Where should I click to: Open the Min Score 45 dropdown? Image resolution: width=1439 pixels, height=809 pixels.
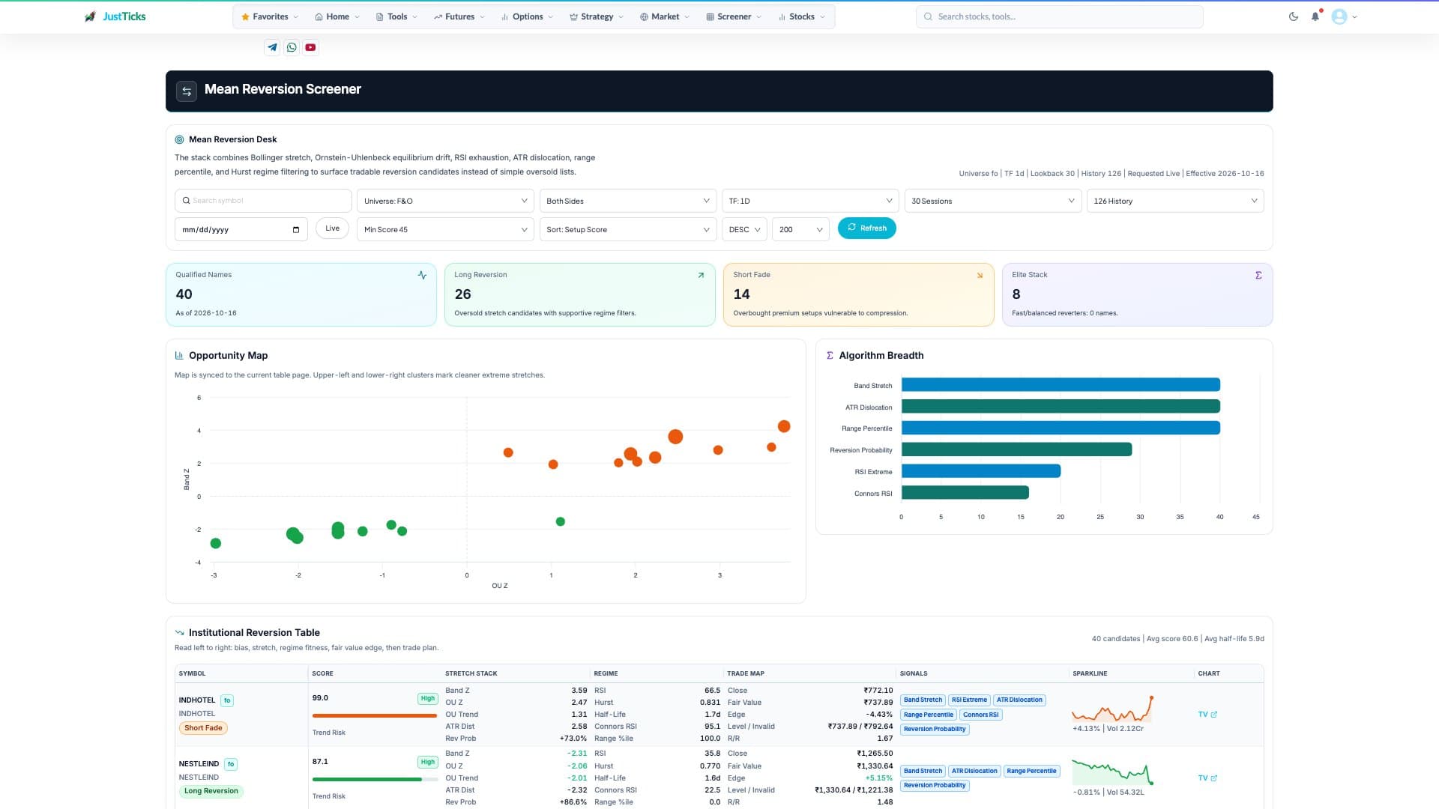[445, 229]
